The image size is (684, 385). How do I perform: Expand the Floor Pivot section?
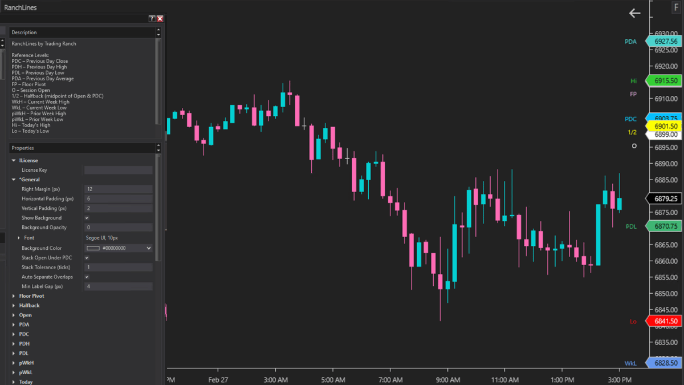coord(14,296)
